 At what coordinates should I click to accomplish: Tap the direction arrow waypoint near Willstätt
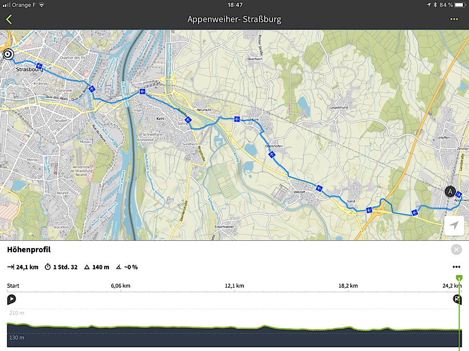(x=318, y=188)
